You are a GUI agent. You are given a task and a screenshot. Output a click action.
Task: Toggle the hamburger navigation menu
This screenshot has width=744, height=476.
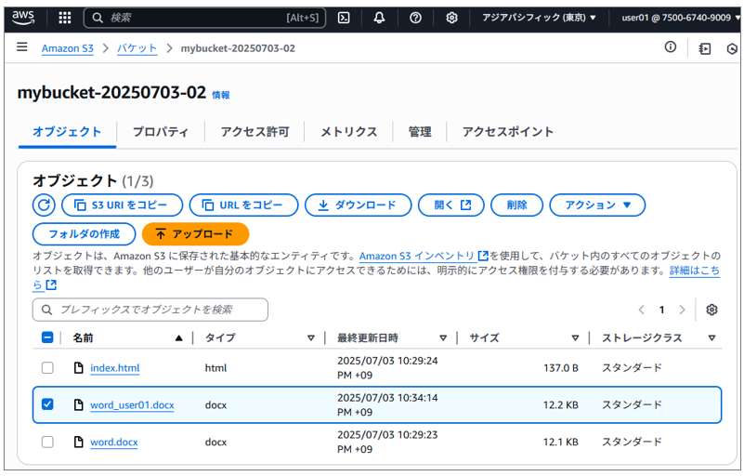click(21, 47)
